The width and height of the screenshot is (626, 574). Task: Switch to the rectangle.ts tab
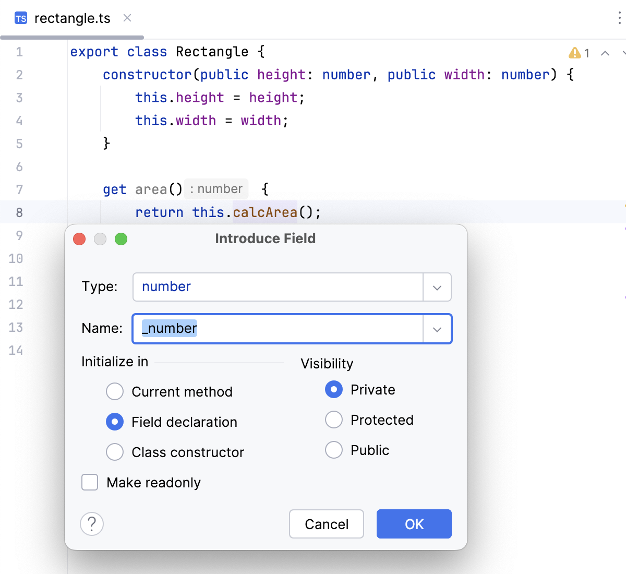point(72,18)
